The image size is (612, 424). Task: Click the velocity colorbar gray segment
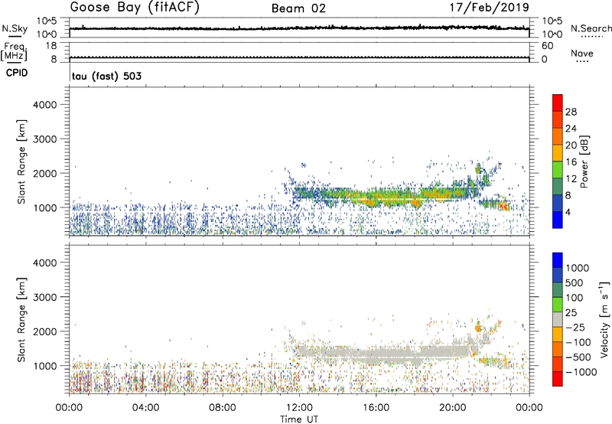point(558,320)
